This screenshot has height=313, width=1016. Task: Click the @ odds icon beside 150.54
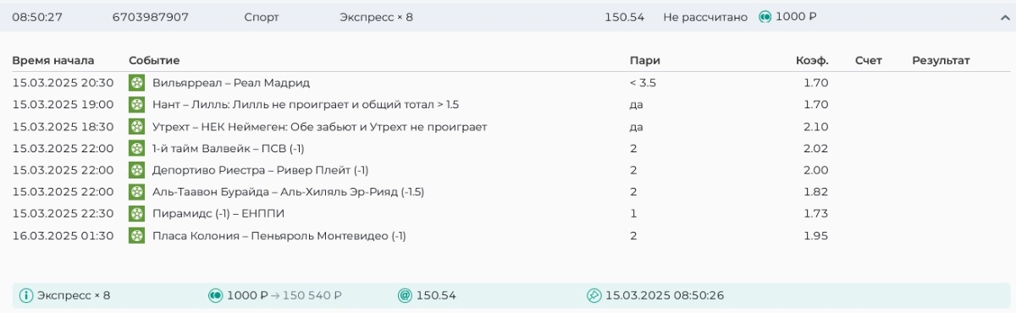[x=405, y=296]
